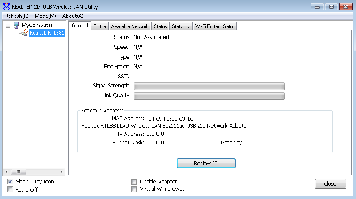Click the IP Address value 0.0.0.0

point(155,134)
